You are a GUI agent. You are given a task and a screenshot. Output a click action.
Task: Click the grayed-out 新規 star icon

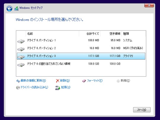[x=118, y=81]
